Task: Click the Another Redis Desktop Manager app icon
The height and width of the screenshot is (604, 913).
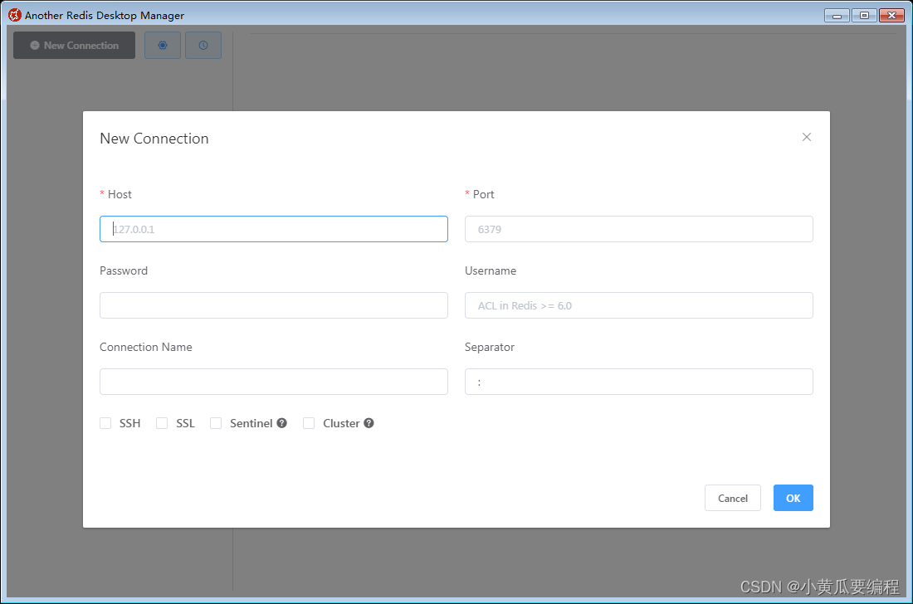Action: [x=15, y=15]
